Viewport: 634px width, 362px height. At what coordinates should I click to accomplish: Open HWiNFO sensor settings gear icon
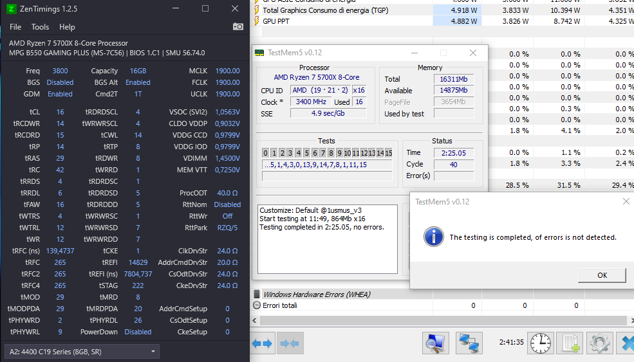click(x=599, y=343)
